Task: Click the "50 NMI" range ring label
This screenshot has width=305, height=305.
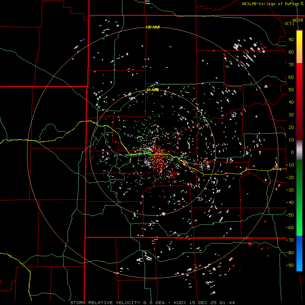Action: (153, 90)
